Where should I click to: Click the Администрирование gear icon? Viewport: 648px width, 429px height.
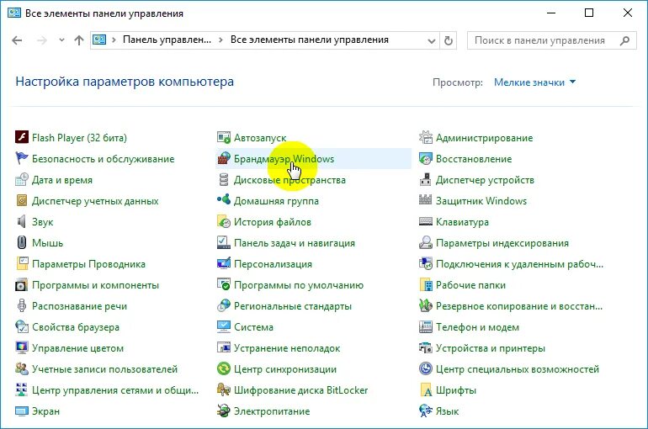[x=426, y=137]
